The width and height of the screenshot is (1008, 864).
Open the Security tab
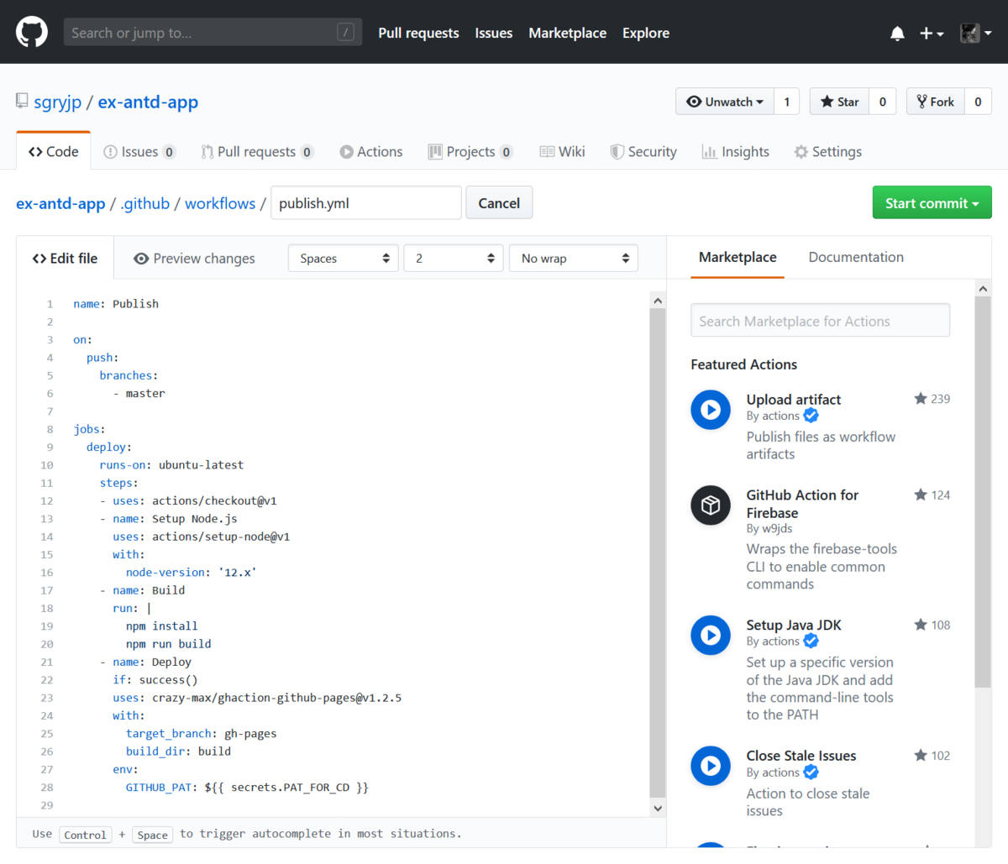pos(643,152)
